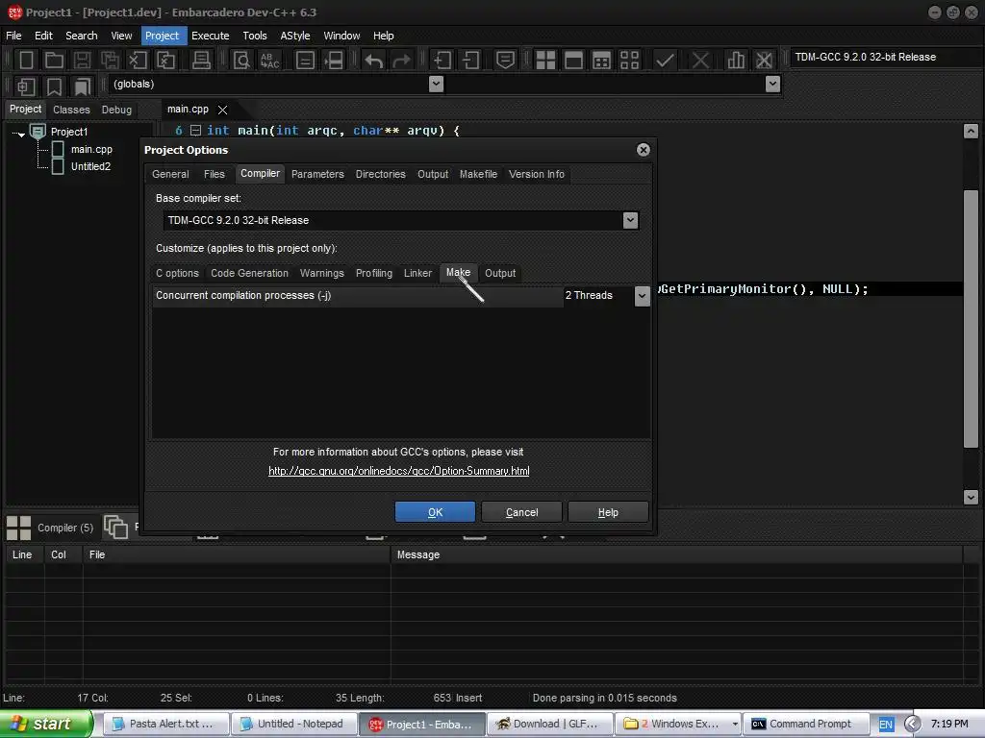Collapse the code fold on line 6
The height and width of the screenshot is (738, 985).
[x=195, y=131]
